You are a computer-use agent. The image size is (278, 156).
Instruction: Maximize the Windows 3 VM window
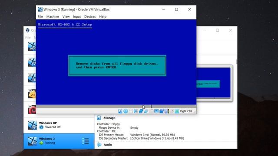click(x=176, y=10)
